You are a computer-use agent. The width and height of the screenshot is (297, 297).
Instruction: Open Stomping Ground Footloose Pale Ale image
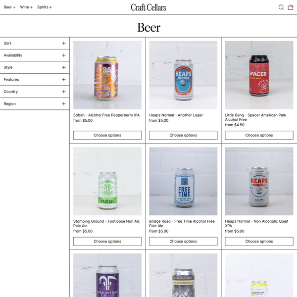[107, 181]
